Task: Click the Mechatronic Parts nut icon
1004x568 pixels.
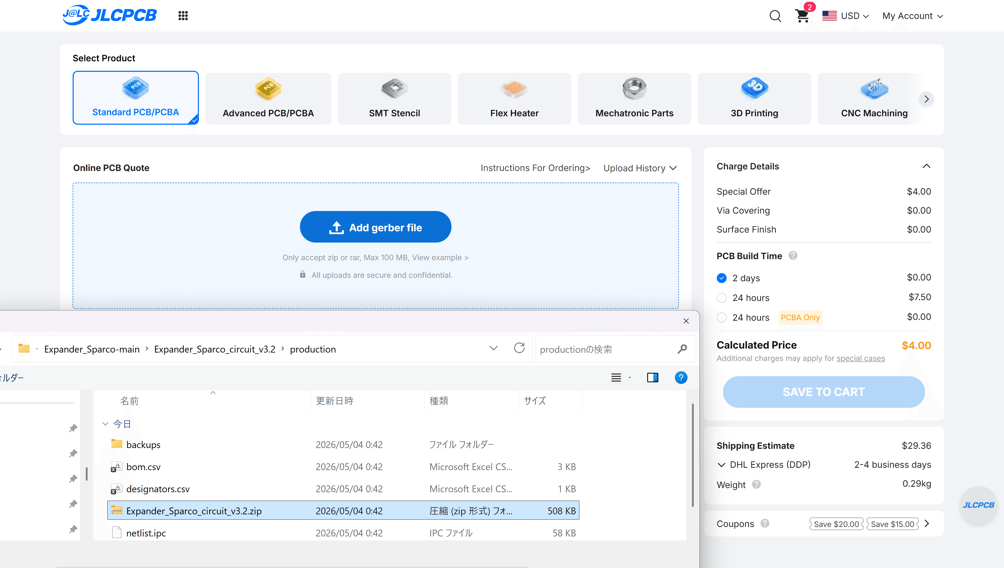Action: click(x=634, y=88)
